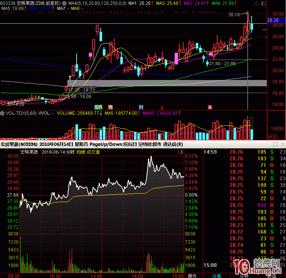The image size is (286, 278).
Task: Click the red 张 marker on the chart
Action: click(x=210, y=107)
